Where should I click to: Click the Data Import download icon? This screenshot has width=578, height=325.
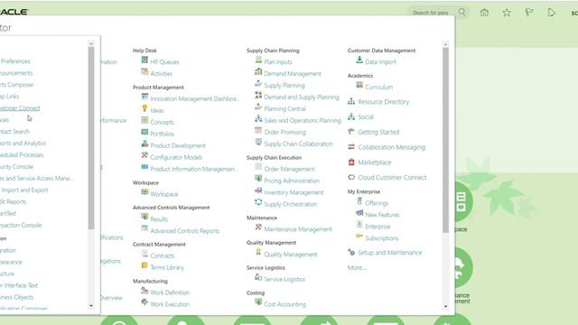click(x=359, y=60)
